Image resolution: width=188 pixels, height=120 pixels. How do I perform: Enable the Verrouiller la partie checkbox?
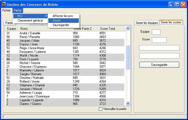[x=100, y=109]
